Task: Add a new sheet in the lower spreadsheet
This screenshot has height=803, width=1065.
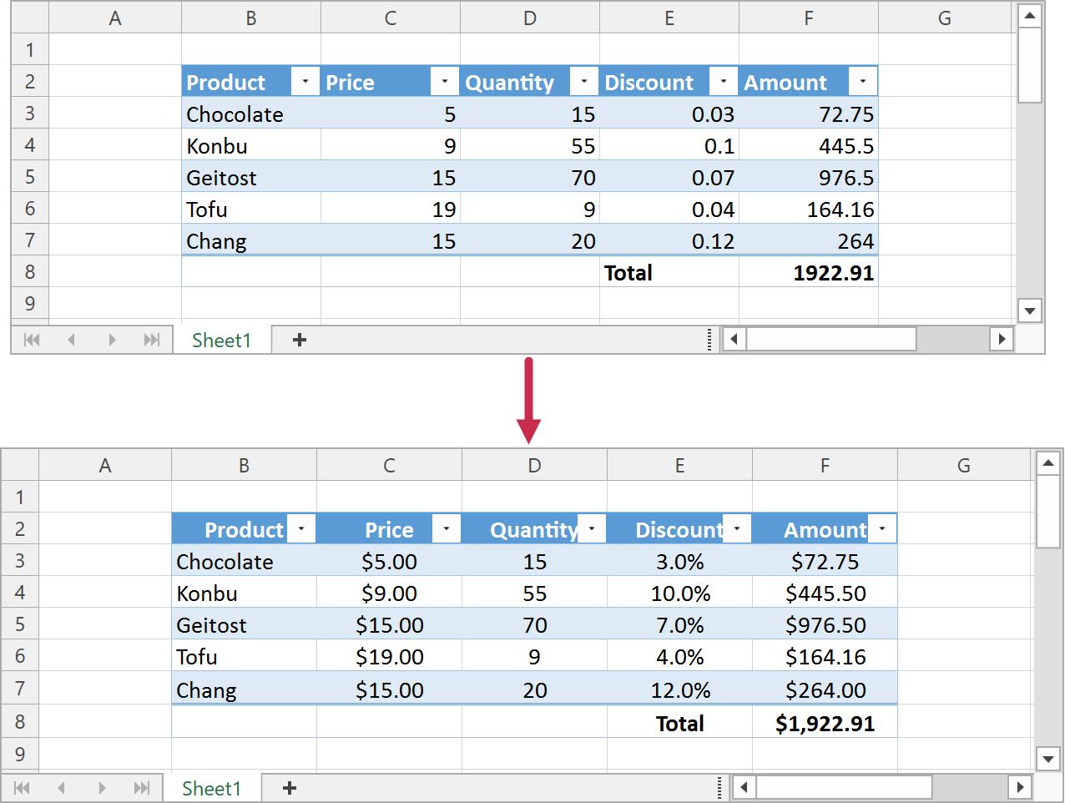Action: point(290,788)
